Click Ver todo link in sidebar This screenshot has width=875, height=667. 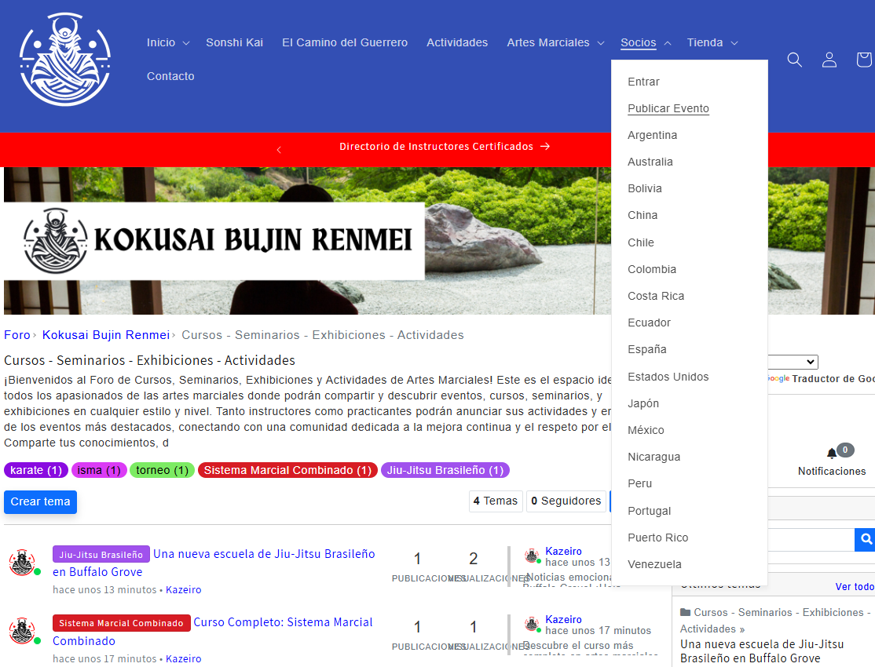[855, 587]
